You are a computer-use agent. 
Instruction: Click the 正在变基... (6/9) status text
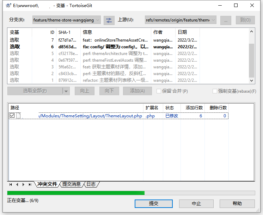coord(23,201)
